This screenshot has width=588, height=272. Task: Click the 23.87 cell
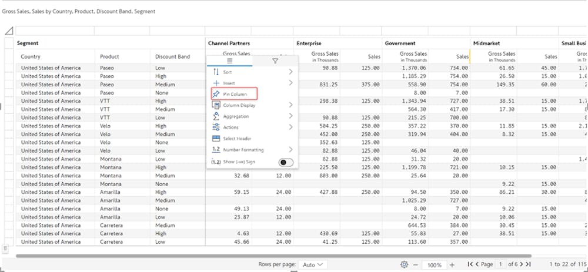tap(242, 217)
